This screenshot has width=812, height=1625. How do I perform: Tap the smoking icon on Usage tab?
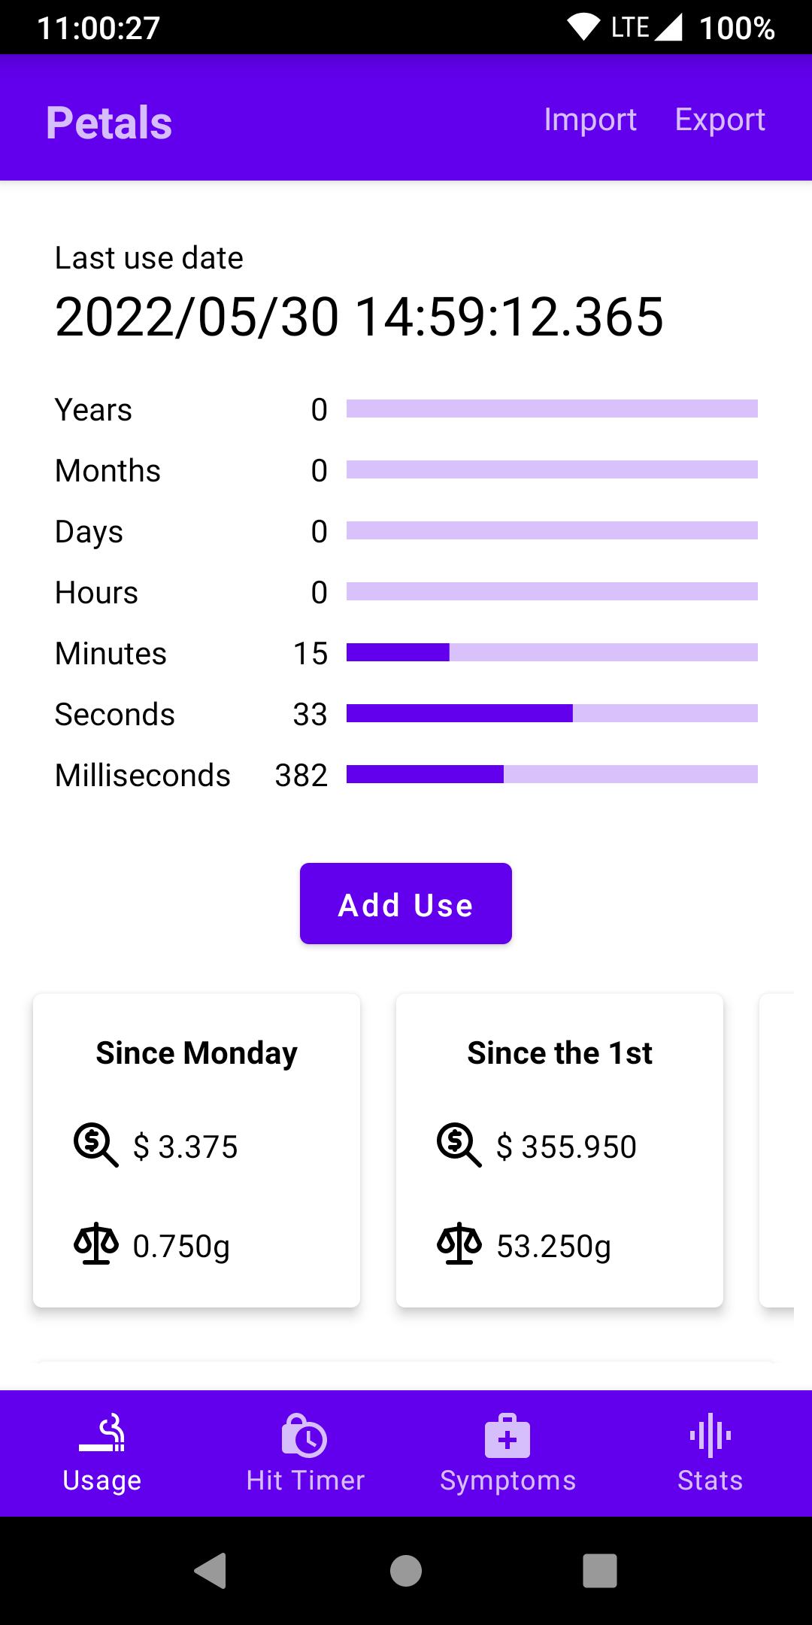coord(102,1433)
